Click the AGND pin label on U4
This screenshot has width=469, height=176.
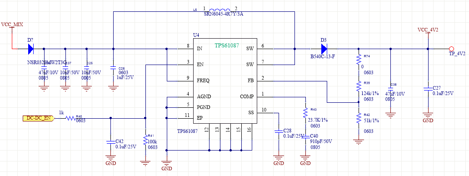pyautogui.click(x=204, y=97)
